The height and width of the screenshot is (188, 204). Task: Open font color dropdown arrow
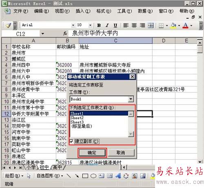191,25
